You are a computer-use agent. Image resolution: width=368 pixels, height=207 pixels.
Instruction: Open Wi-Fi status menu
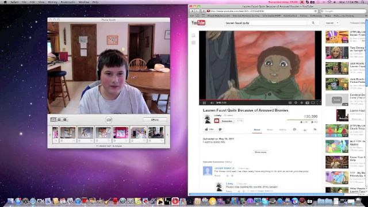[x=329, y=2]
